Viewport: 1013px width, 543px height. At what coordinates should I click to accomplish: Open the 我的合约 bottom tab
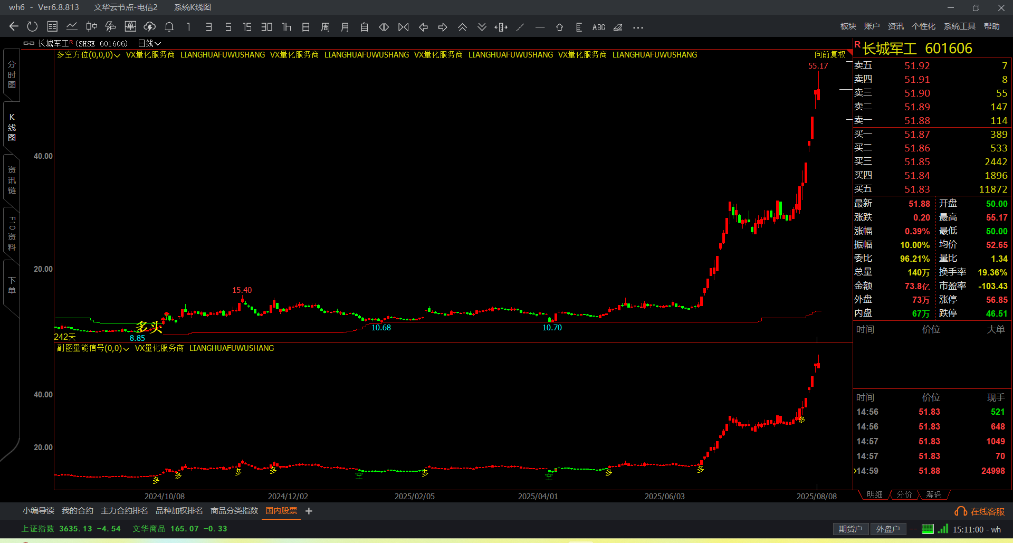coord(78,511)
